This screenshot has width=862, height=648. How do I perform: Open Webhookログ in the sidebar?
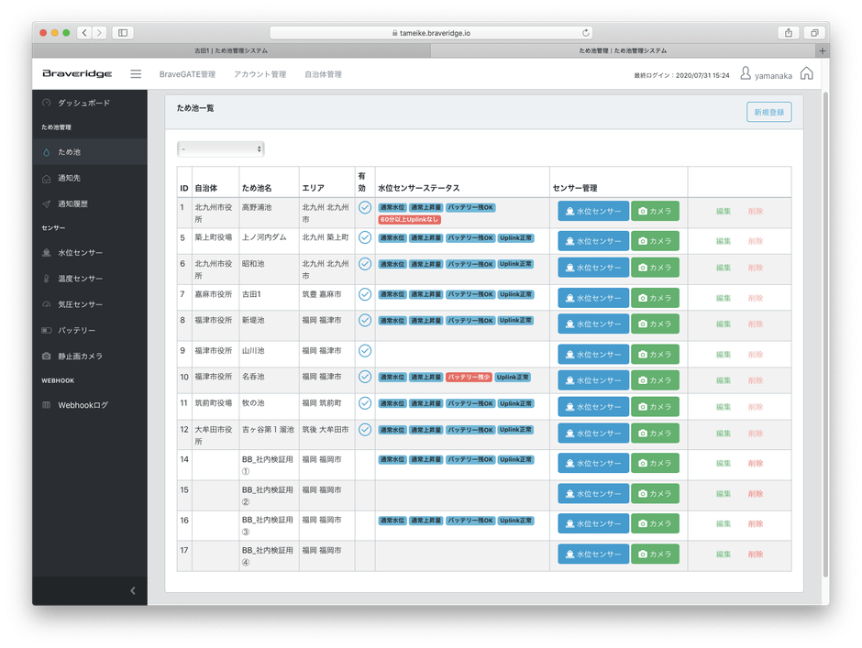click(83, 404)
